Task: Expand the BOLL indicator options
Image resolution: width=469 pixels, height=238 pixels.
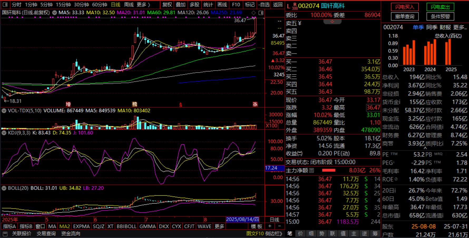Action: (x=4, y=188)
